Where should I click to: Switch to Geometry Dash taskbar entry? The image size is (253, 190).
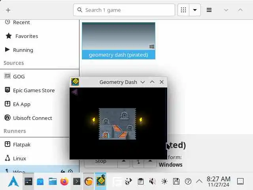click(101, 181)
